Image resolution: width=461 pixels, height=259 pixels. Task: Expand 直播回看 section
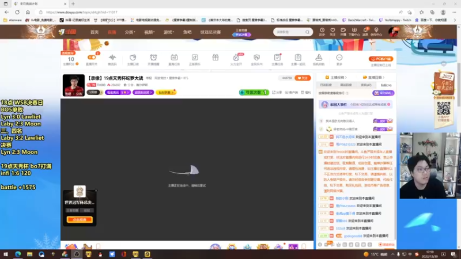(x=373, y=78)
